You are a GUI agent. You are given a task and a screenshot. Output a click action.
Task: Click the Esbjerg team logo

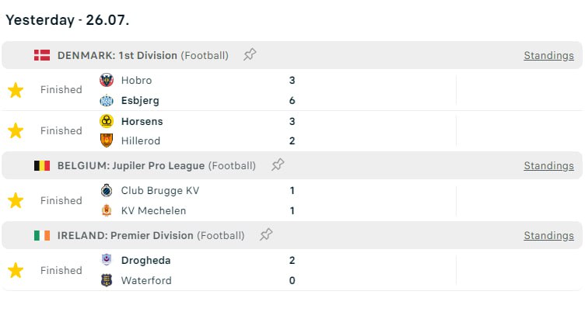click(107, 100)
